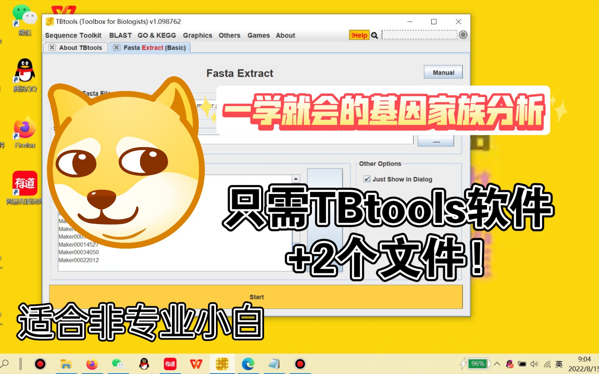This screenshot has height=374, width=599.
Task: Open WeChat from the taskbar
Action: tap(118, 364)
